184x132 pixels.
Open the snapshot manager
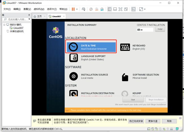coord(102,9)
